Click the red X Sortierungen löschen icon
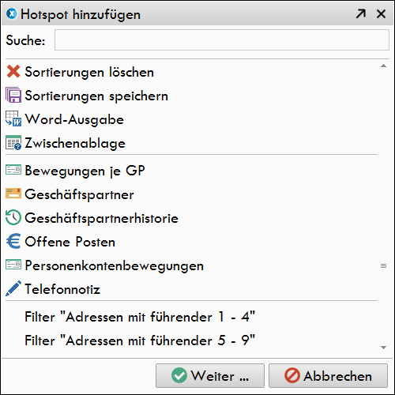Screen dimensions: 395x395 [13, 72]
